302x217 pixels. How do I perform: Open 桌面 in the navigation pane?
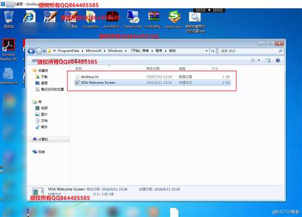click(44, 83)
